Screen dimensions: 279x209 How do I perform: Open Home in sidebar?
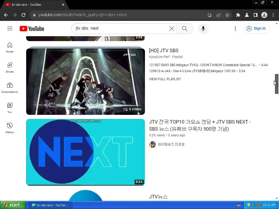[10, 48]
